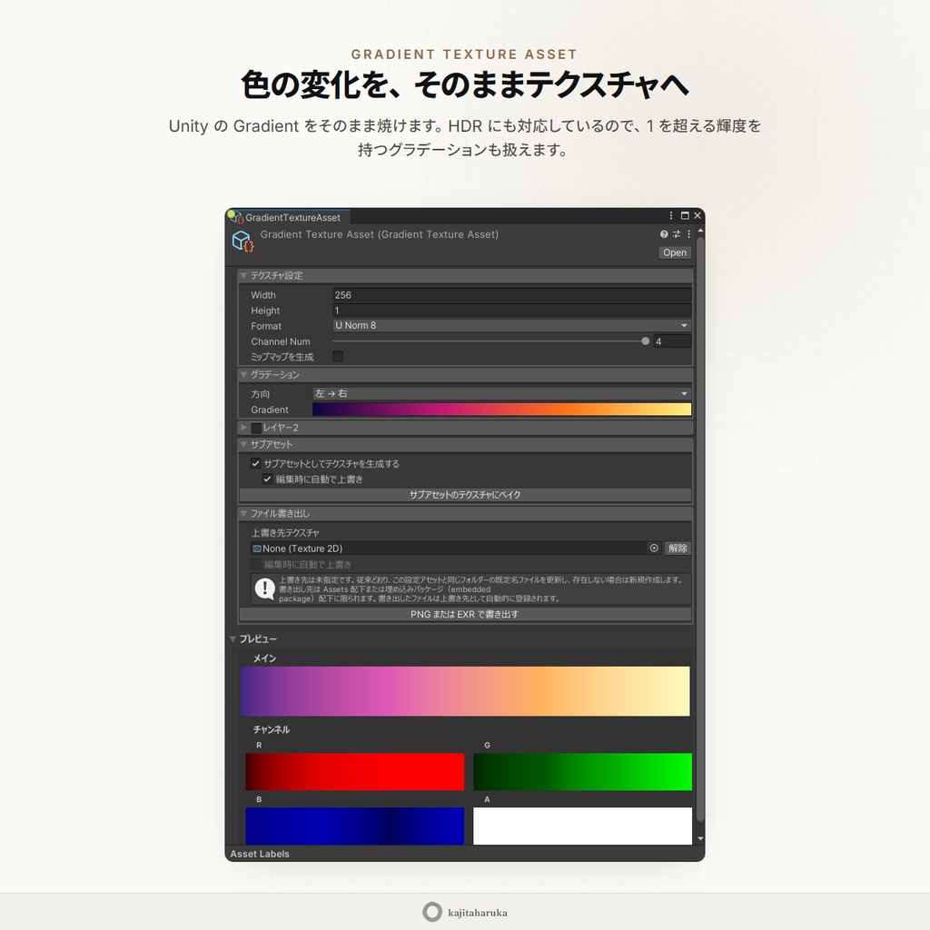Image resolution: width=930 pixels, height=930 pixels.
Task: Collapse the プレビュー section
Action: 233,638
